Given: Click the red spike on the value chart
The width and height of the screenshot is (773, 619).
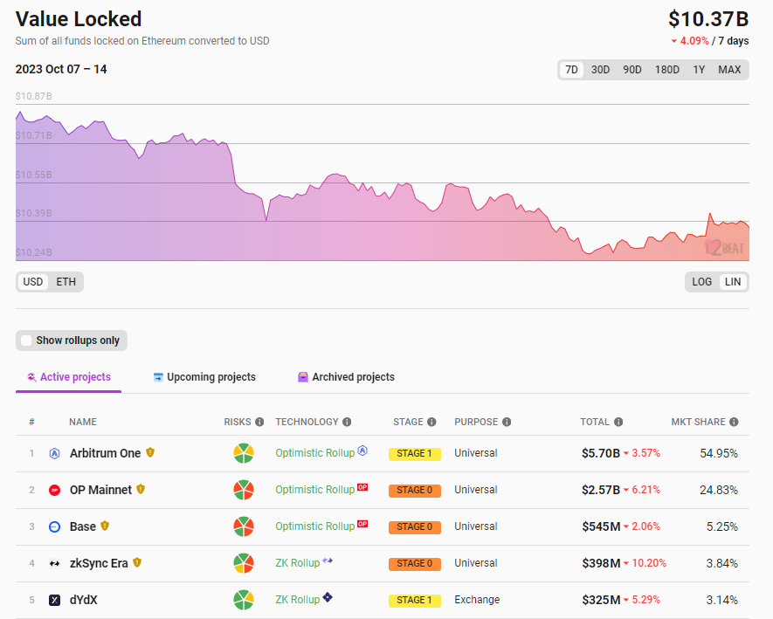Looking at the screenshot, I should click(710, 215).
